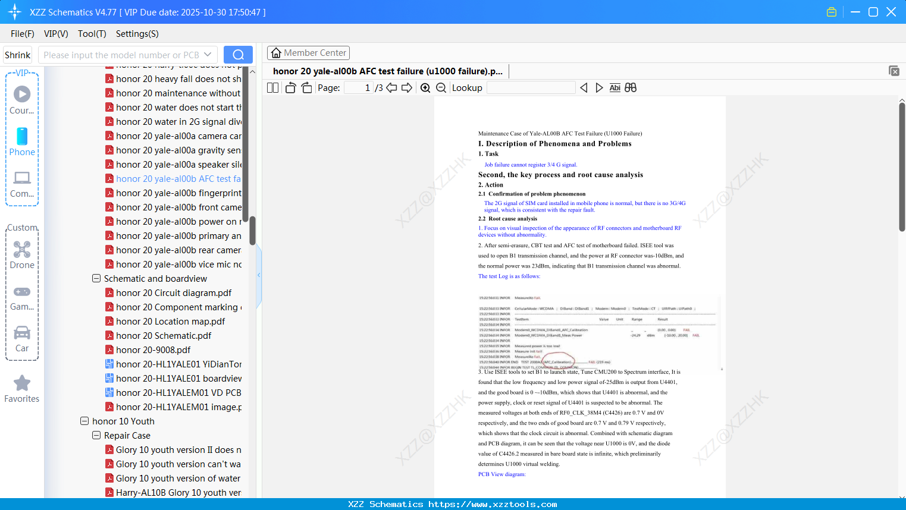906x510 pixels.
Task: Select honor 20 yale-al00b AFC test tree item
Action: (x=174, y=179)
